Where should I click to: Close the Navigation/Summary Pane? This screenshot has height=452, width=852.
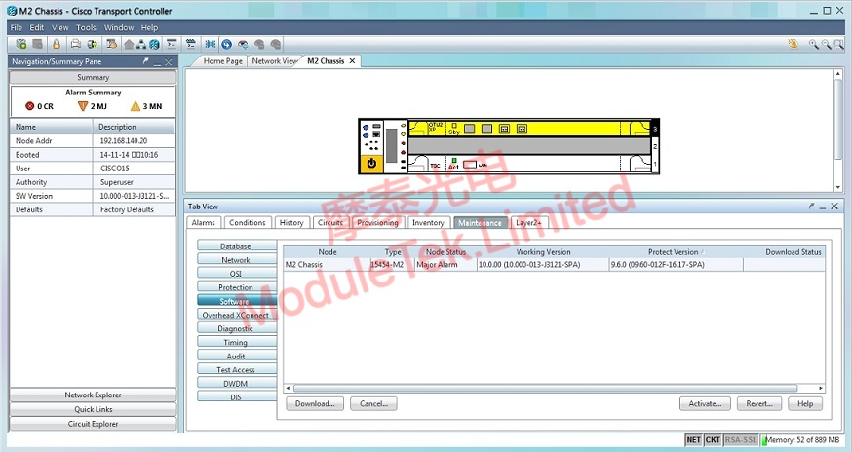pyautogui.click(x=169, y=62)
